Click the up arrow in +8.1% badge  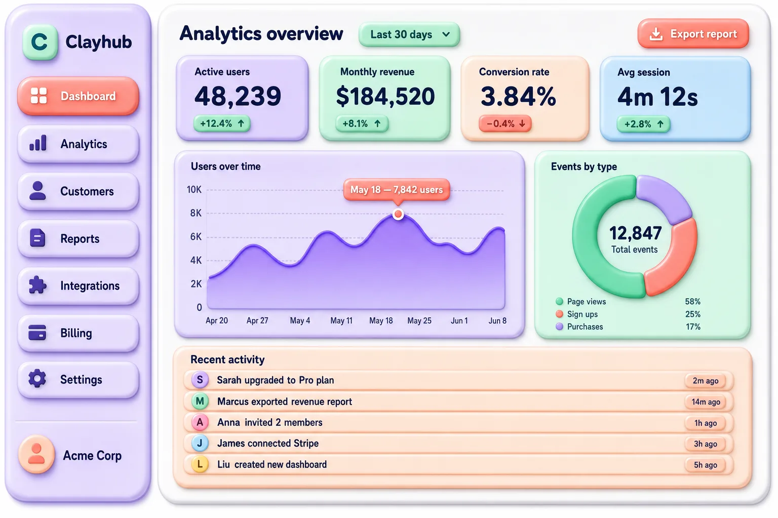(x=377, y=123)
